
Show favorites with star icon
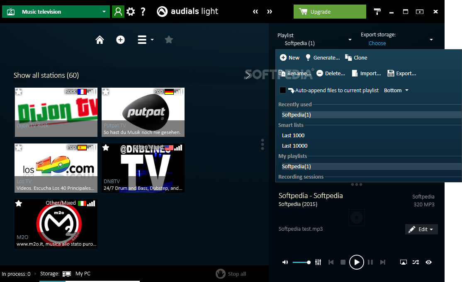[x=169, y=40]
